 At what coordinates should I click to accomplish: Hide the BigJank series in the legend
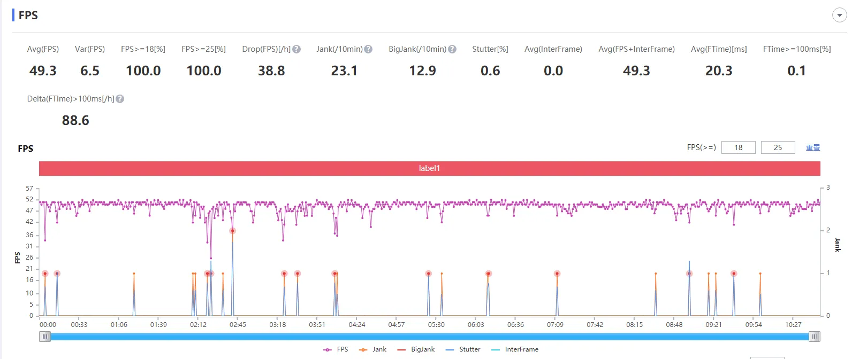point(416,349)
